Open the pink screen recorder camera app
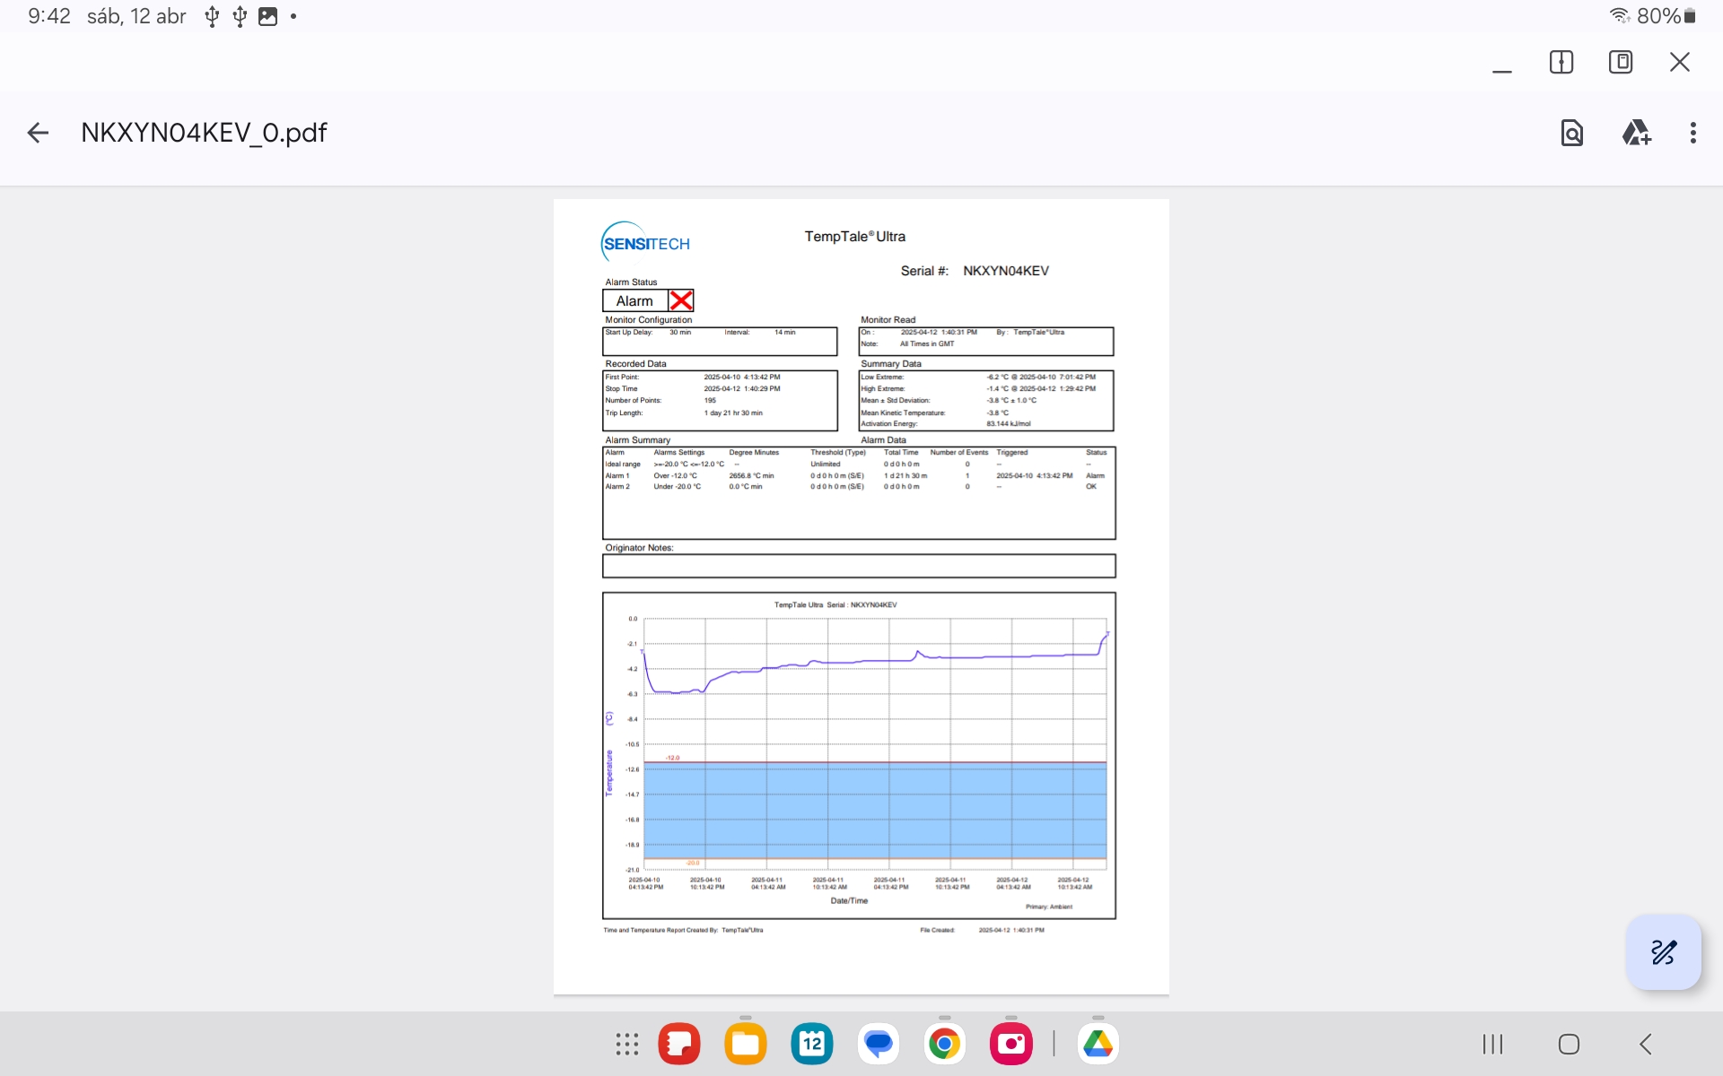1723x1076 pixels. click(x=1011, y=1044)
